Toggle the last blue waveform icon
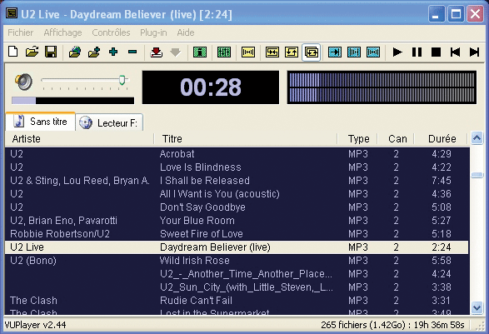489x334 pixels. click(x=373, y=52)
